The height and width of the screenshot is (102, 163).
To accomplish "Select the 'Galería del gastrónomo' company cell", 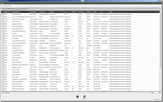I will click(21, 82).
